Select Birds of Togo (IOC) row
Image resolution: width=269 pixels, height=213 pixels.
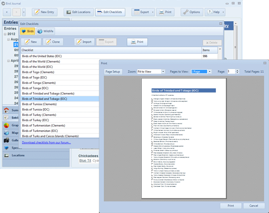pos(60,78)
